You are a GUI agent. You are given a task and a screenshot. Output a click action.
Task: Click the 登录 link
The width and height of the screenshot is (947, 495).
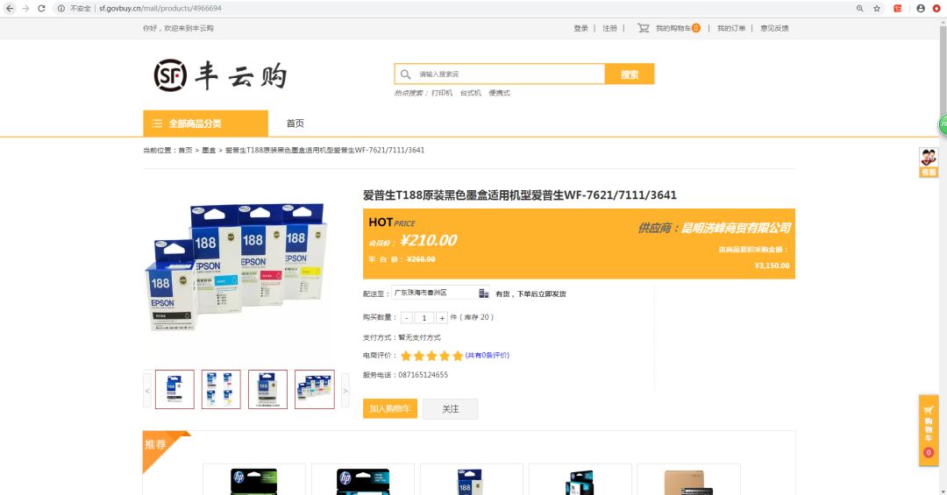[x=580, y=28]
